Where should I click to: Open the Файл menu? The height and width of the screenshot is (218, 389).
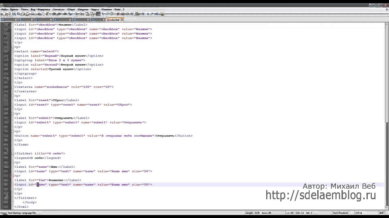pos(4,9)
